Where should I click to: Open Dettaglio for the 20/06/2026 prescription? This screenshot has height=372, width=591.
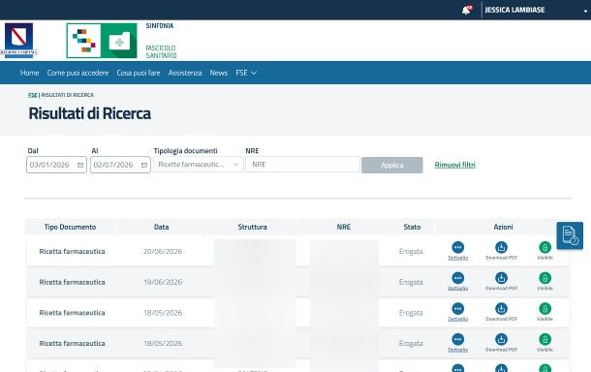coord(458,251)
